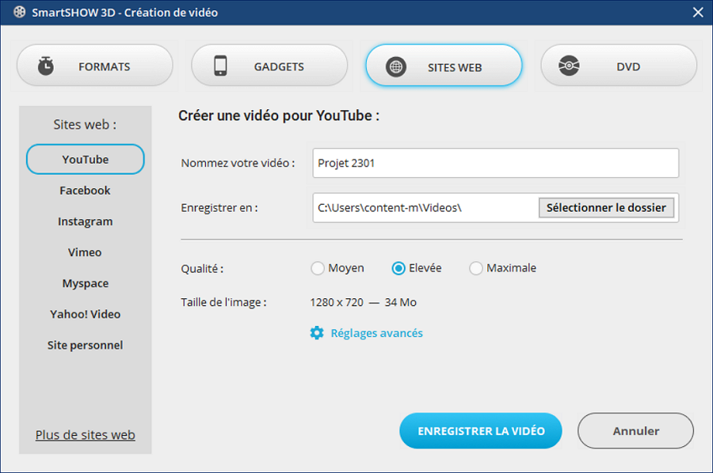713x473 pixels.
Task: Click the Taille de l'image label
Action: coord(223,302)
